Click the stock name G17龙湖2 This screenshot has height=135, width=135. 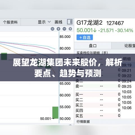(89, 23)
